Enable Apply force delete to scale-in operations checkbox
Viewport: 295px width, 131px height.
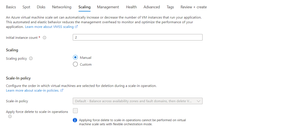click(75, 111)
